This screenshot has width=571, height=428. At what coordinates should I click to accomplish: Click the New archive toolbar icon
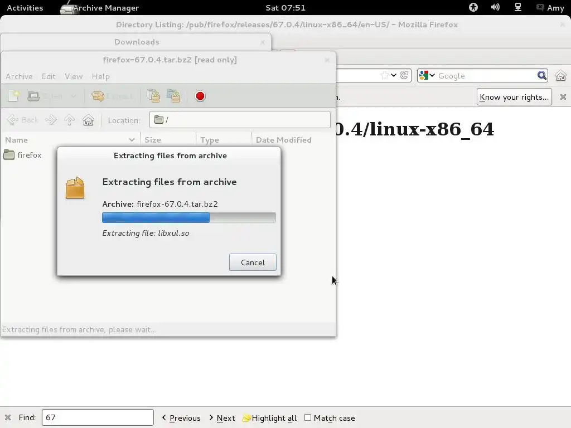(13, 96)
